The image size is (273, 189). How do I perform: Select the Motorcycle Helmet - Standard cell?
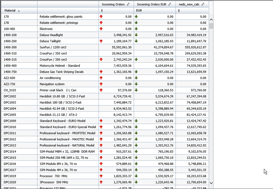(68, 66)
